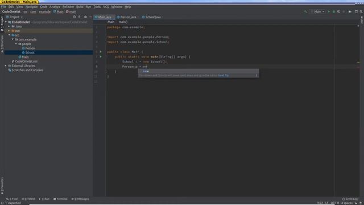Open the Project view type dropdown
364x205 pixels.
coord(14,17)
